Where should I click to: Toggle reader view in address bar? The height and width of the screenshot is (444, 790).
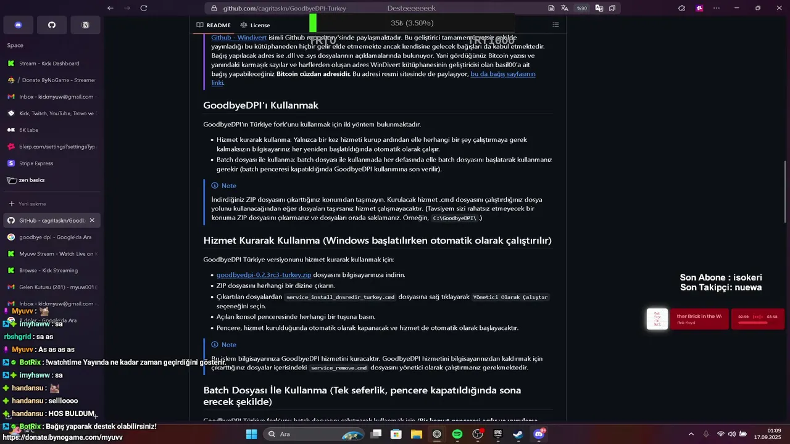(x=551, y=8)
